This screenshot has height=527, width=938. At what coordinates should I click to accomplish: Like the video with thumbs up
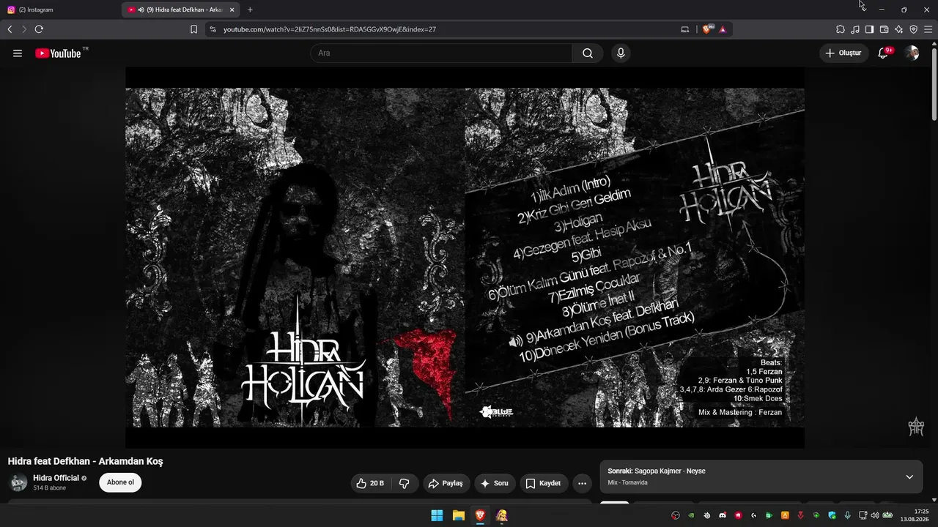pos(370,483)
